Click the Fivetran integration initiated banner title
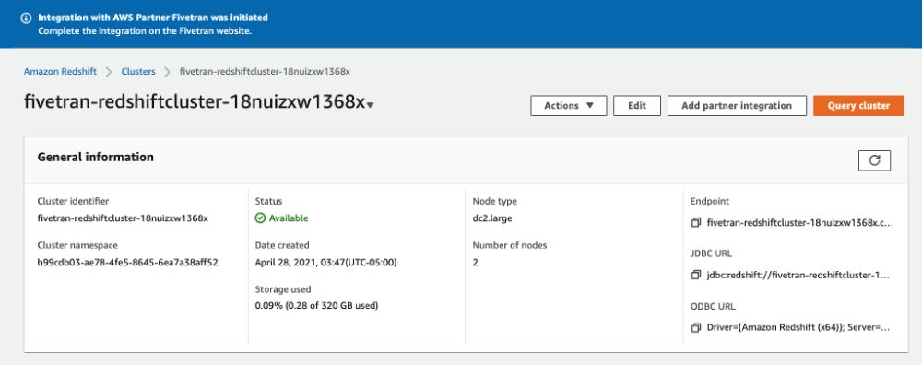The image size is (922, 365). 153,18
